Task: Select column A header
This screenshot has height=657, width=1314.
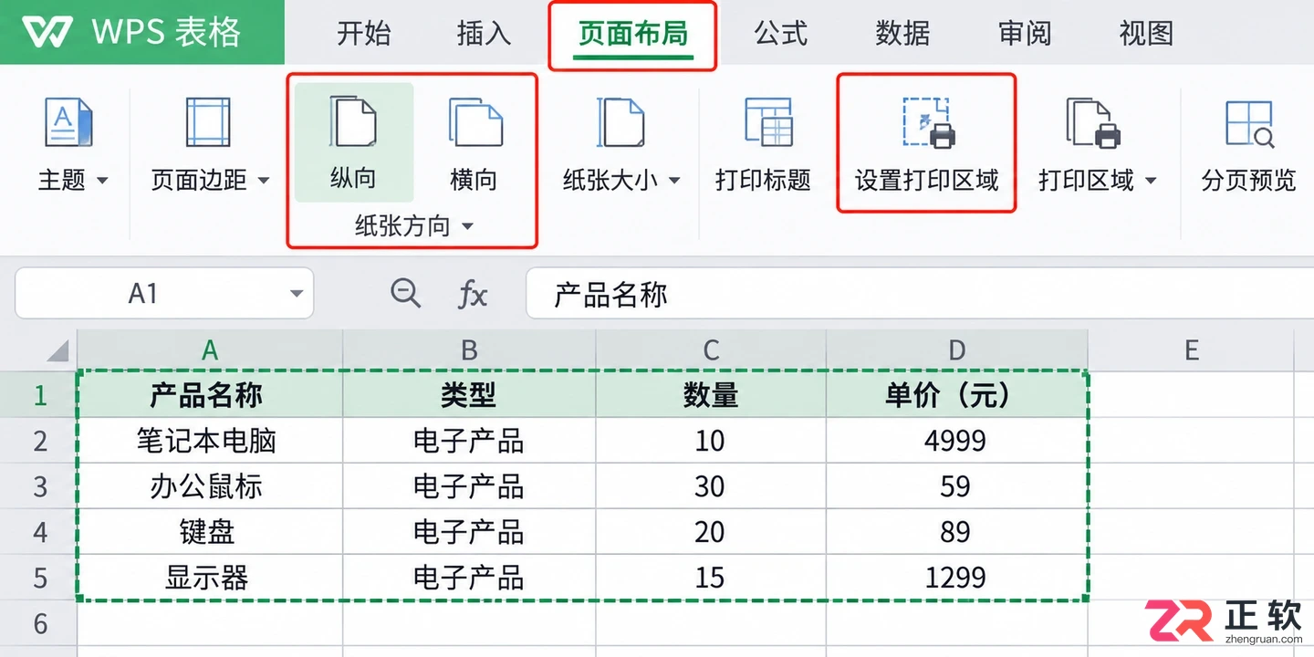Action: (210, 349)
